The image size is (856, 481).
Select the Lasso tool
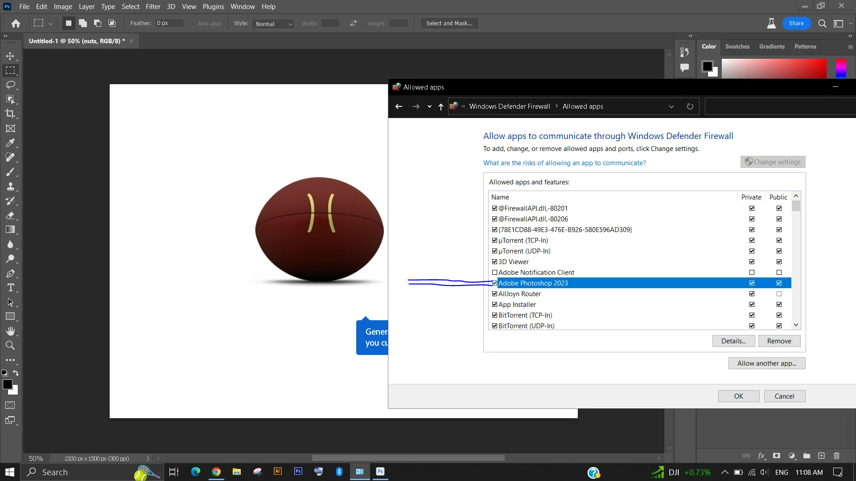point(10,85)
